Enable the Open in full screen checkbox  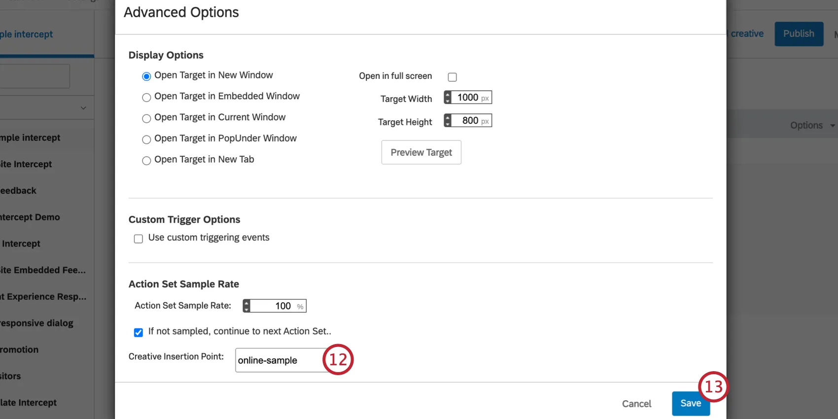tap(452, 76)
